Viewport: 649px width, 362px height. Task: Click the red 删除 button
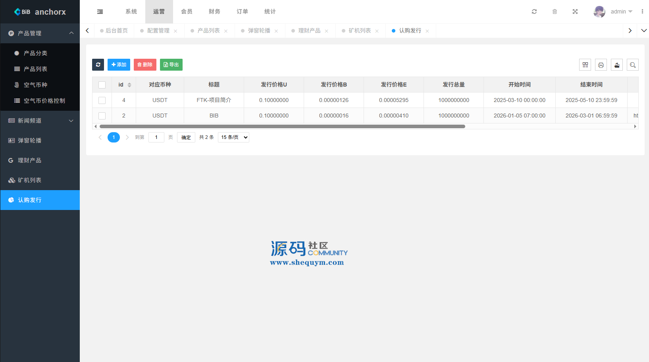tap(145, 65)
